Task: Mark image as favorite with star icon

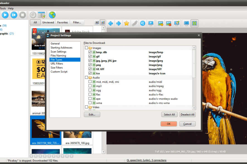Action: click(127, 23)
